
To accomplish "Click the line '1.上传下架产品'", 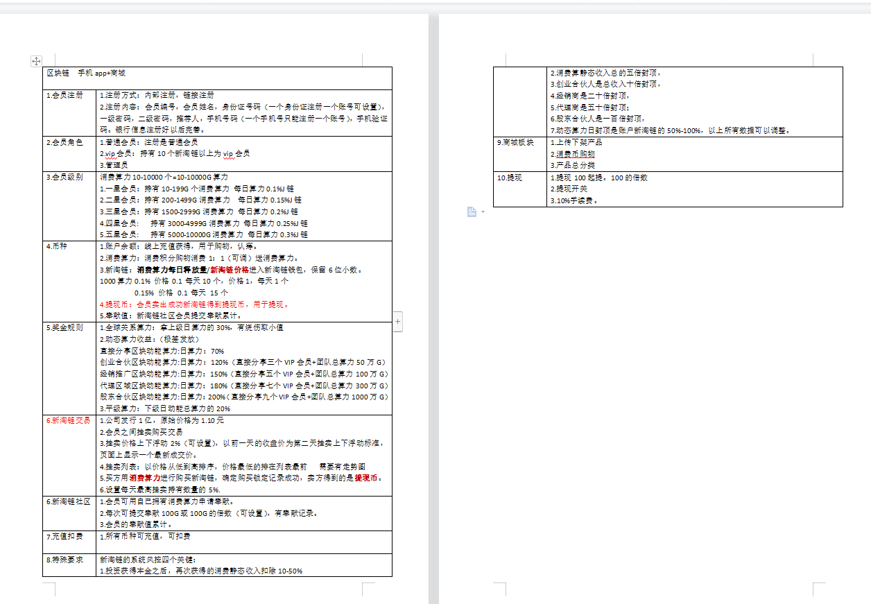I will [576, 142].
